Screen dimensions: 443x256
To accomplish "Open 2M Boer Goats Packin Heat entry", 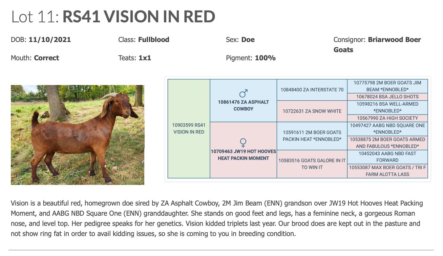I will [312, 136].
